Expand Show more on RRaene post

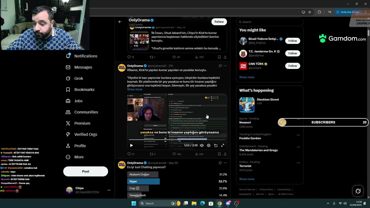coord(135,89)
